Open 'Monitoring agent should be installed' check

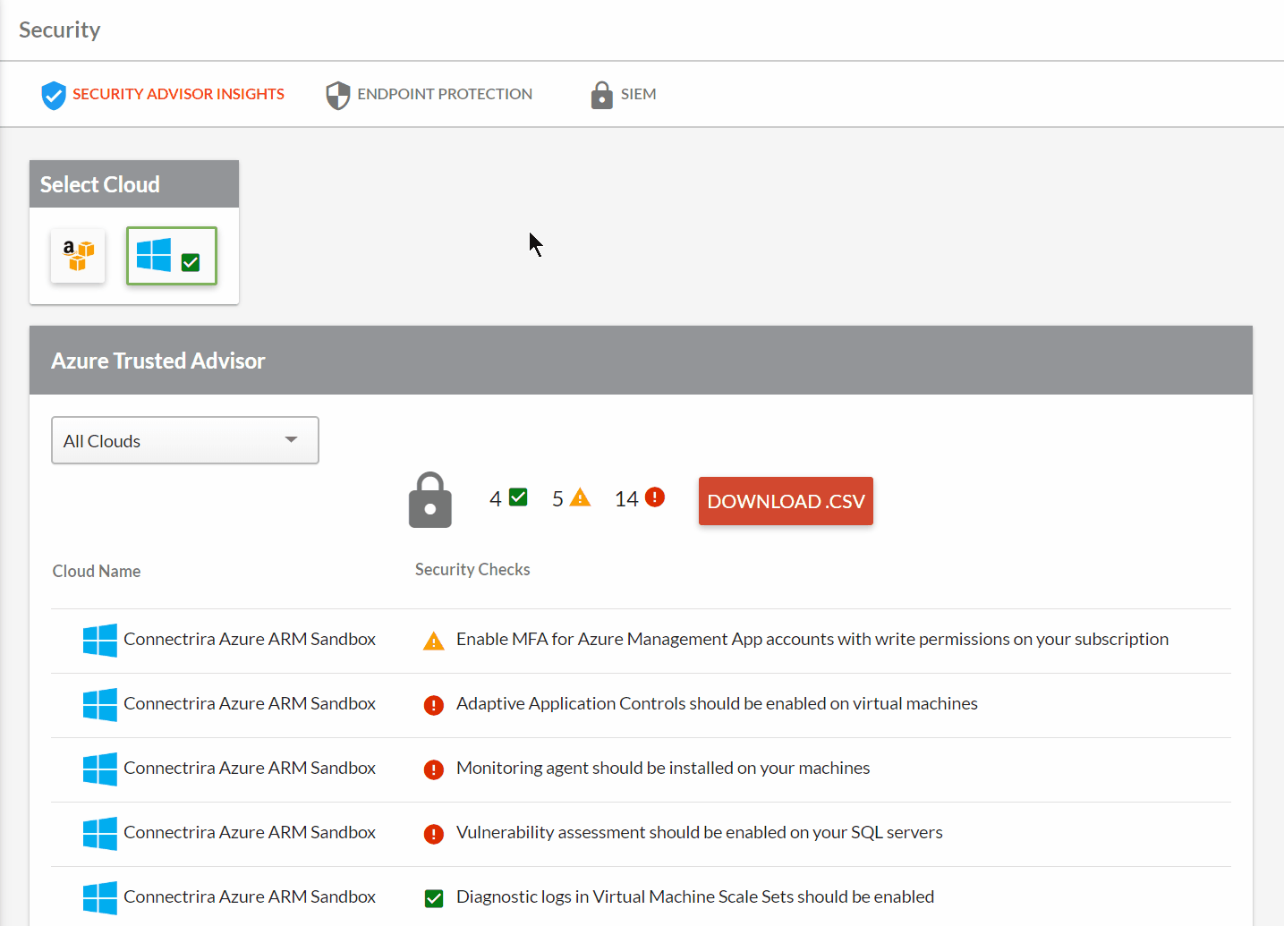coord(663,768)
